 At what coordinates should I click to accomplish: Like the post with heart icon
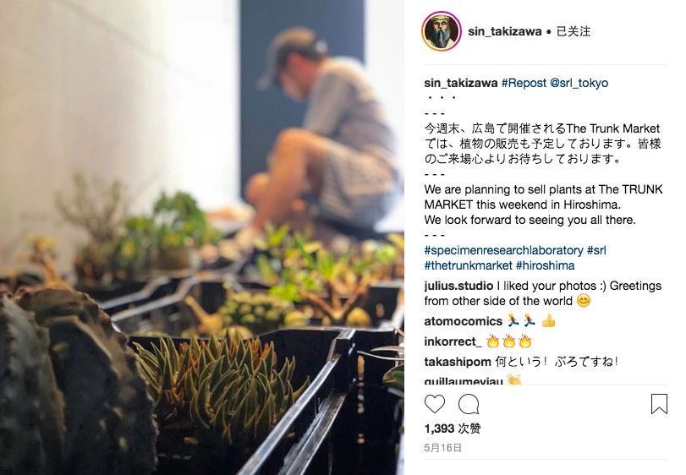coord(435,404)
